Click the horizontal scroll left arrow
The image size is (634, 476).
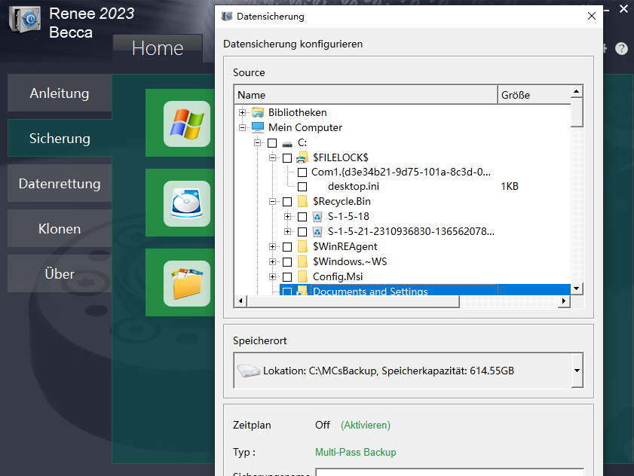coord(240,301)
